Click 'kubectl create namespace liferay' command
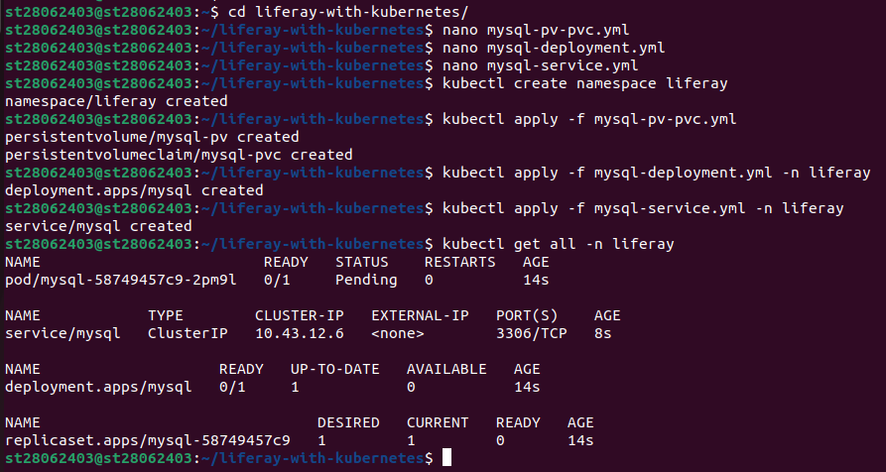Image resolution: width=886 pixels, height=472 pixels. [584, 83]
